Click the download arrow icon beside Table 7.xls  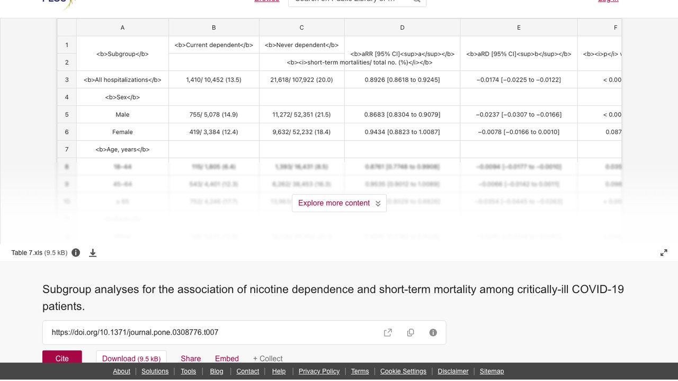coord(93,253)
